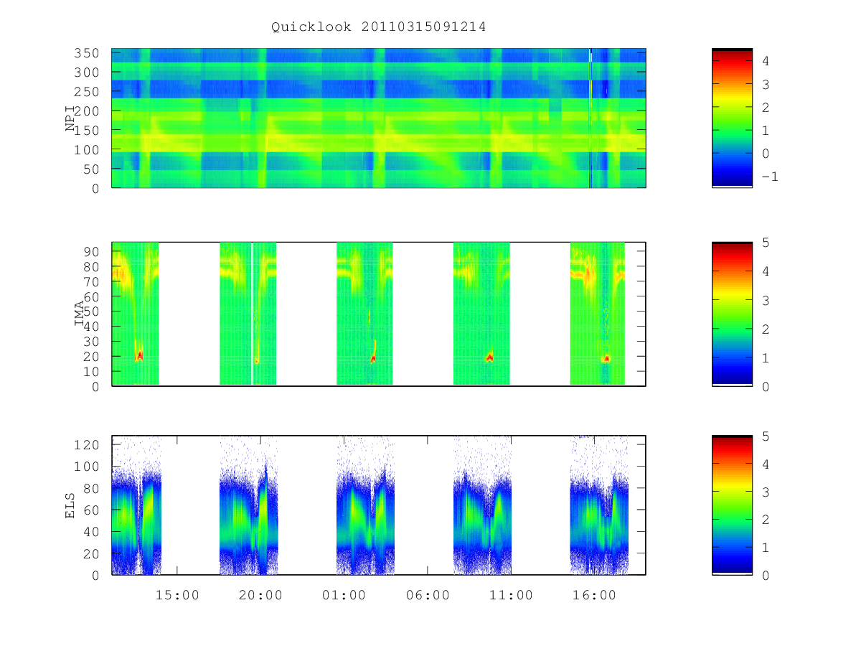
Task: Click the 90 tick on IMA axis
Action: pyautogui.click(x=93, y=251)
